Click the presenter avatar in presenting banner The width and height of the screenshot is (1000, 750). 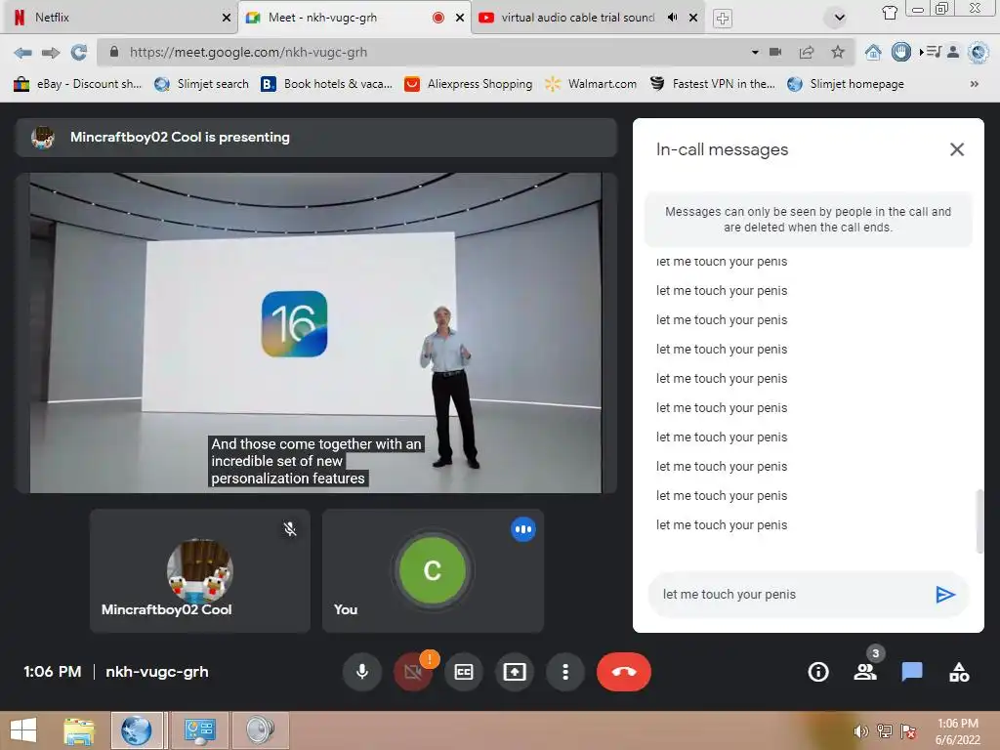point(43,137)
